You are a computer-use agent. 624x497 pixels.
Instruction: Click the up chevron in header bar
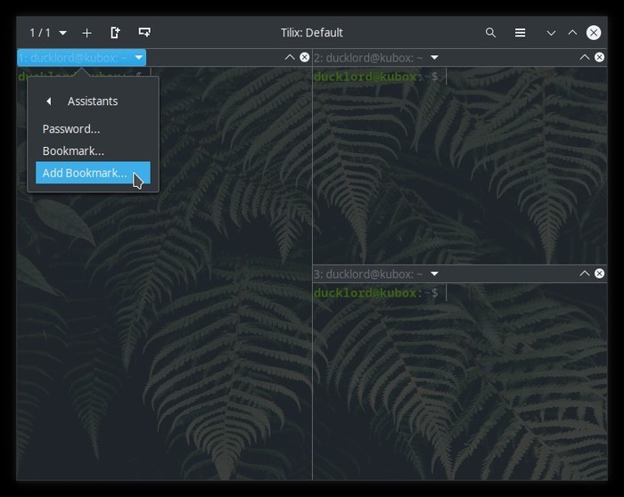point(572,33)
